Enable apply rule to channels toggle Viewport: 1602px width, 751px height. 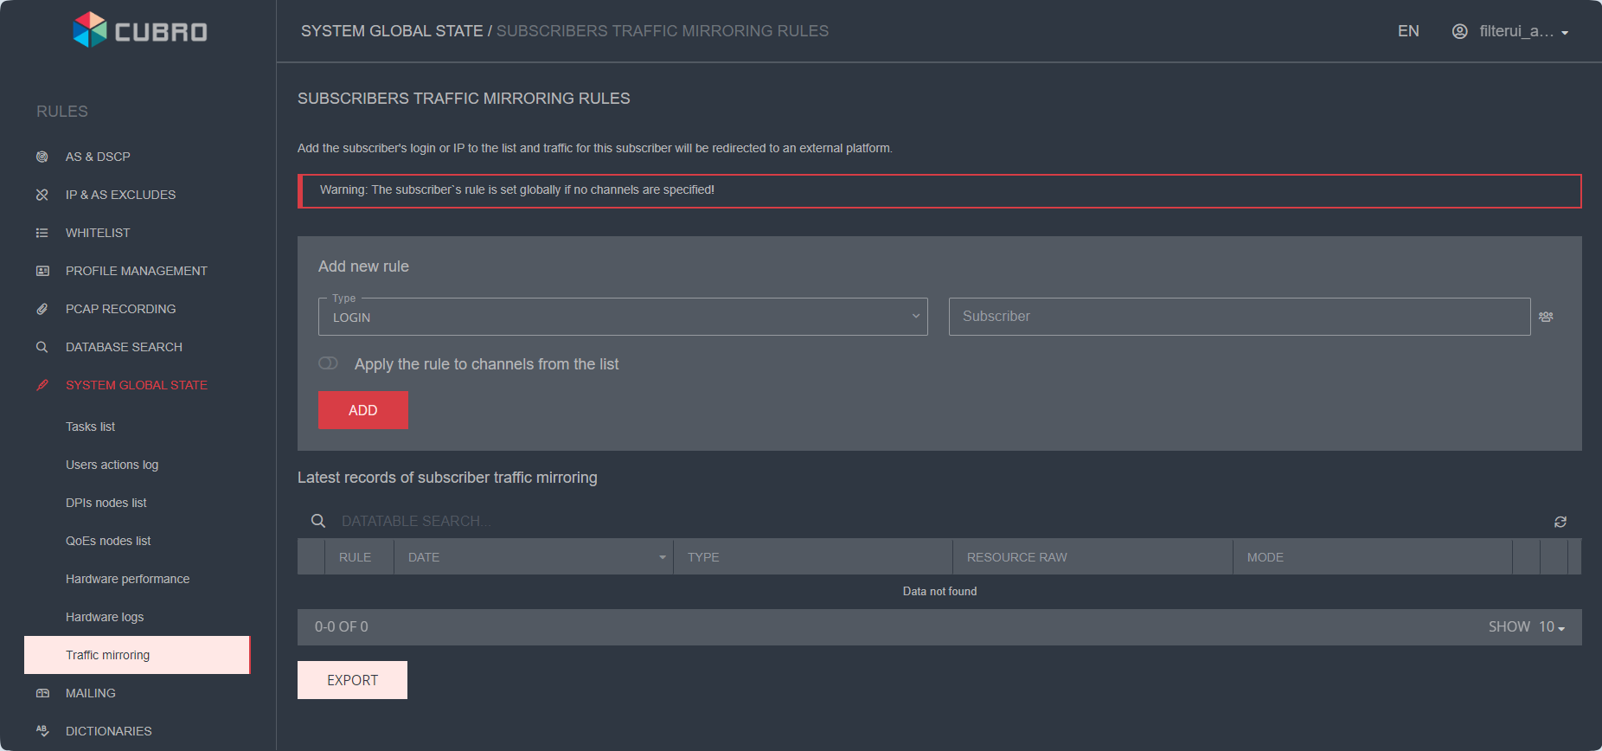click(328, 363)
